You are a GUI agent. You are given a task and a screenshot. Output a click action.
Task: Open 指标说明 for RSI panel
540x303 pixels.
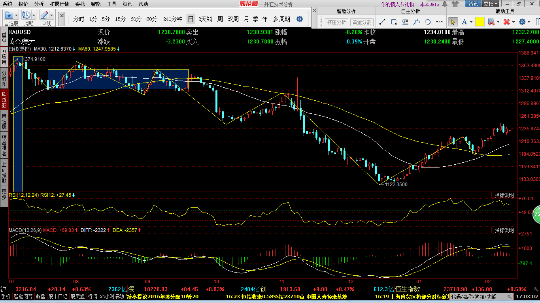coord(504,195)
